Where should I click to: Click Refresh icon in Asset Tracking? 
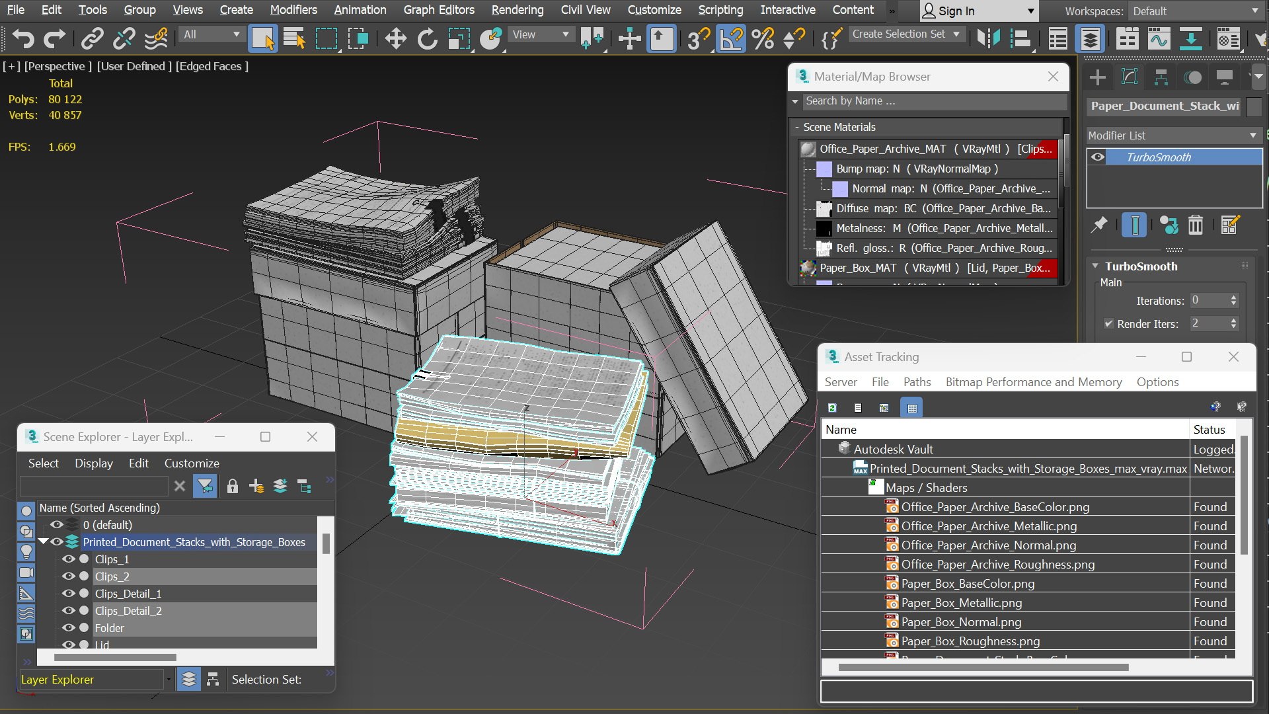click(x=832, y=408)
